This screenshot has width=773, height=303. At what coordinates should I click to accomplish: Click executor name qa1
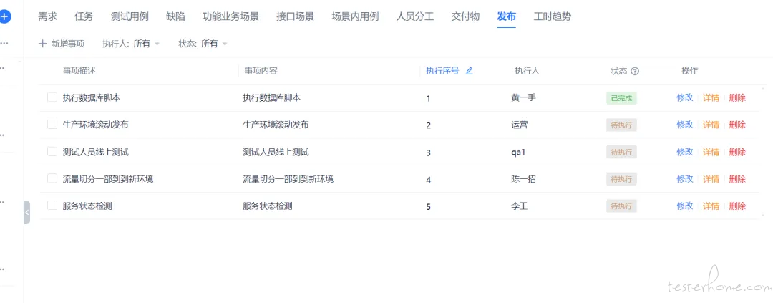(519, 152)
